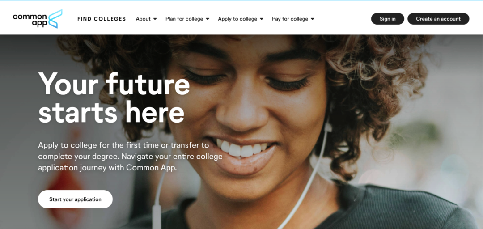Expand the caret beside Apply to college

pos(262,19)
